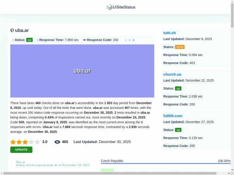The height and width of the screenshot is (175, 234).
Task: Click the U-SiteStatus logo
Action: pyautogui.click(x=121, y=7)
